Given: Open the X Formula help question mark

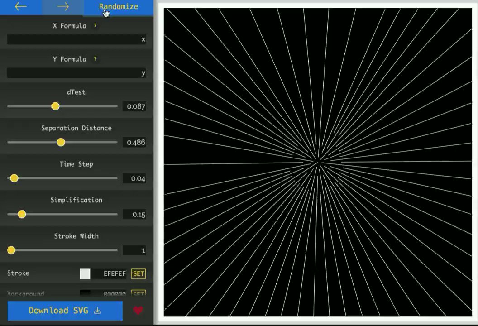Looking at the screenshot, I should (95, 26).
